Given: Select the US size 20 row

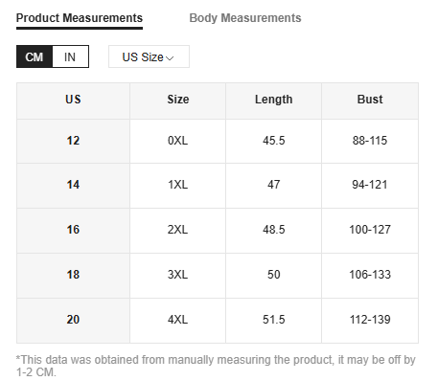Looking at the screenshot, I should 218,320.
